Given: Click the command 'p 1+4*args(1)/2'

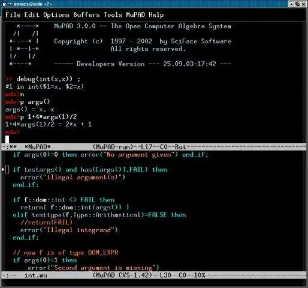Looking at the screenshot, I should point(49,117).
